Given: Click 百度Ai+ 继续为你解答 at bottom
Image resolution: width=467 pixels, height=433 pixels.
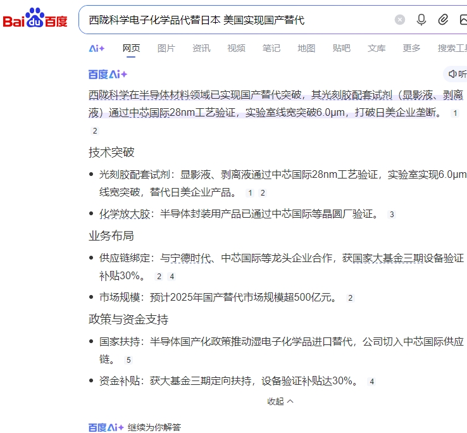Looking at the screenshot, I should [x=135, y=427].
